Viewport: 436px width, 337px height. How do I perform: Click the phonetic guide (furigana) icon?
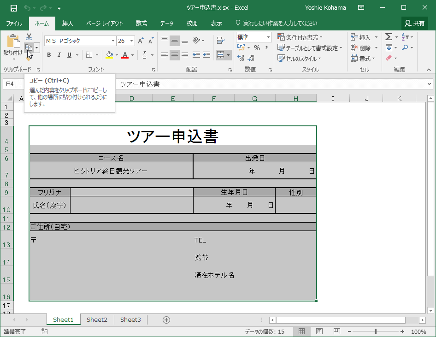pos(145,55)
